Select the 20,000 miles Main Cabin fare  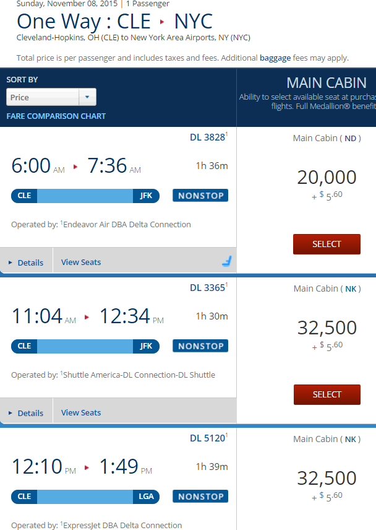[327, 244]
